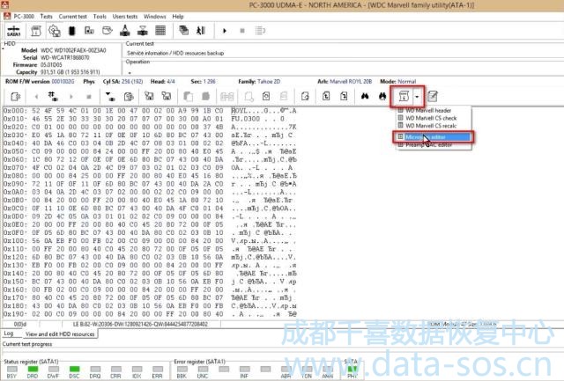Click the UNC error register indicator
The width and height of the screenshot is (564, 381).
tap(203, 371)
